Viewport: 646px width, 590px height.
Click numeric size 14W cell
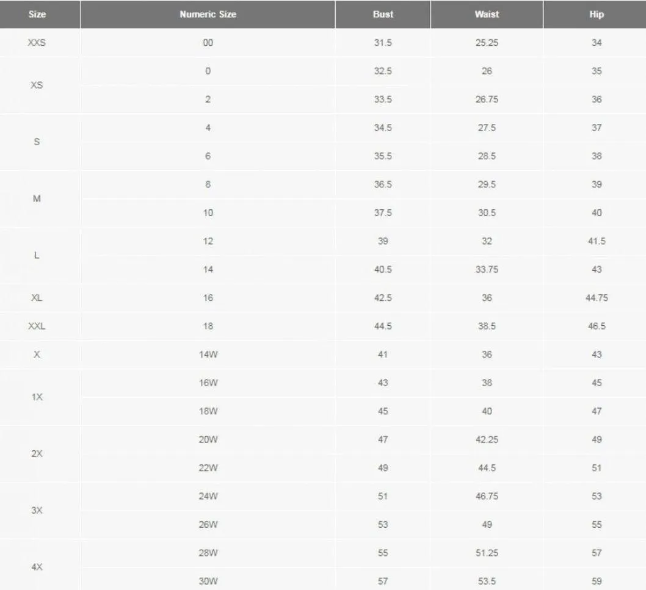pos(208,354)
